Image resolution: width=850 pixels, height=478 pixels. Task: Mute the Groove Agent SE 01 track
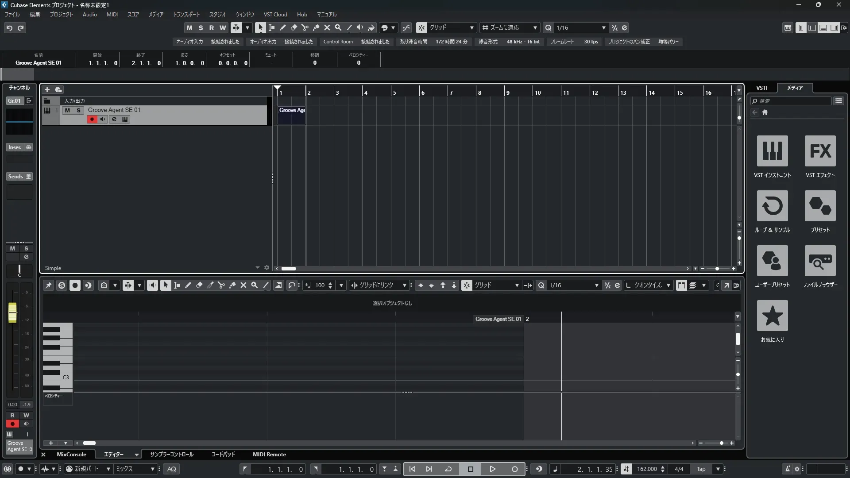[x=67, y=110]
